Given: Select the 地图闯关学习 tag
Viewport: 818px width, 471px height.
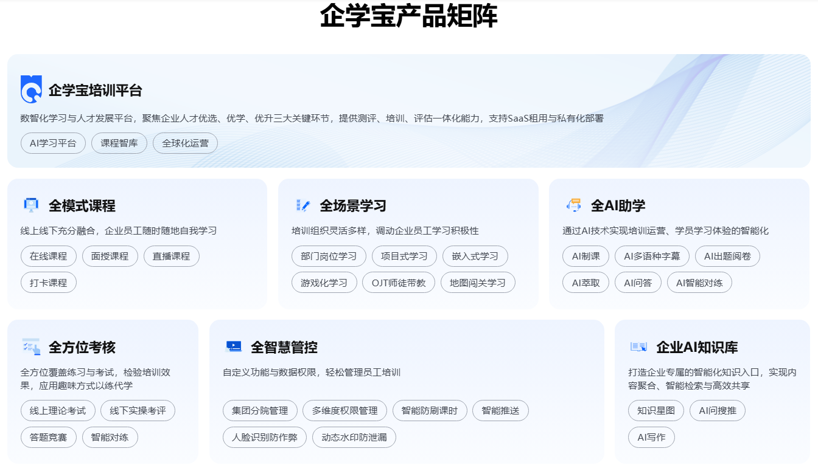Looking at the screenshot, I should (478, 283).
